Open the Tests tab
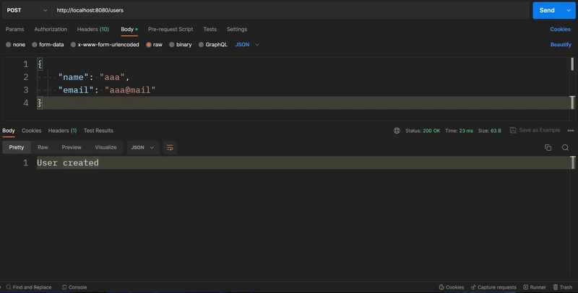 click(x=210, y=29)
